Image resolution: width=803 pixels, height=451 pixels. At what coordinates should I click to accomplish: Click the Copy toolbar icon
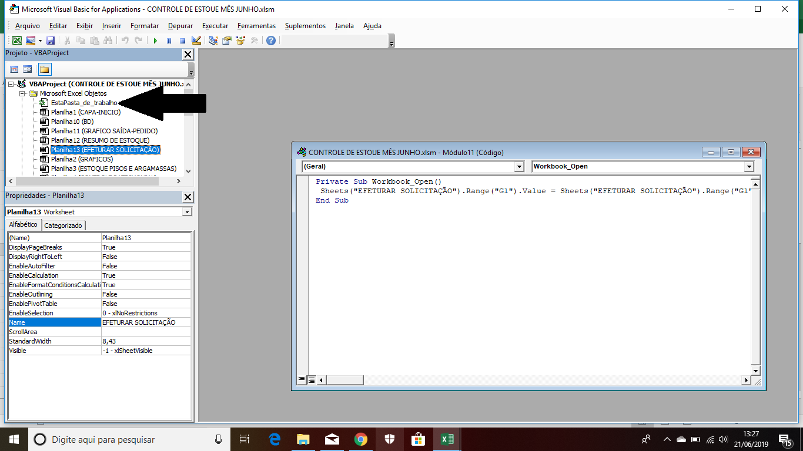click(x=81, y=41)
